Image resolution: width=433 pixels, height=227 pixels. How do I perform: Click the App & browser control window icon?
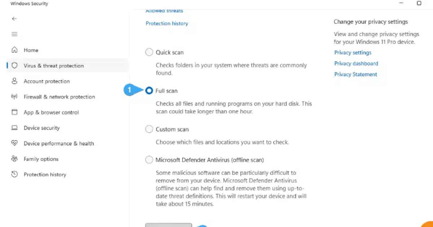(x=14, y=112)
